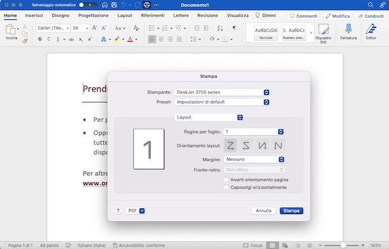
Task: Click the Dettatura microphone icon
Action: click(x=348, y=29)
